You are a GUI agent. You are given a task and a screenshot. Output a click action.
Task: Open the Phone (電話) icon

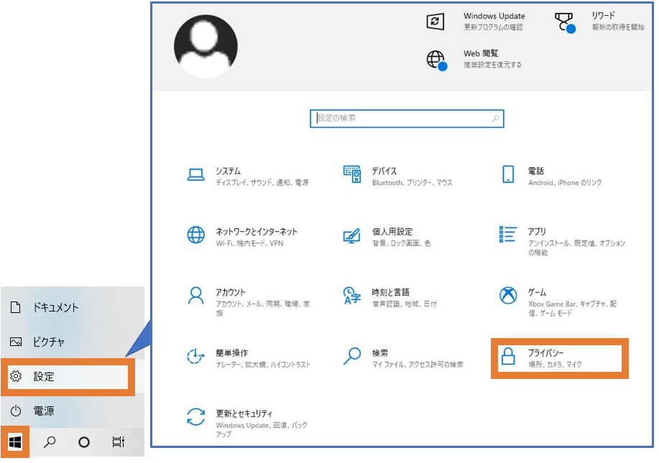508,175
